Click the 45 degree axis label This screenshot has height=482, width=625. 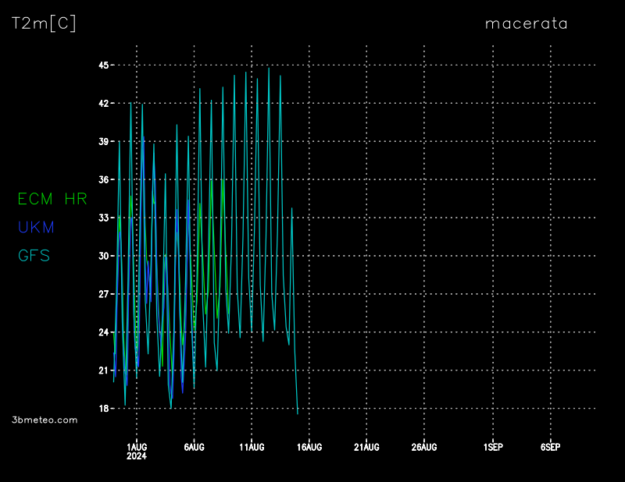102,65
